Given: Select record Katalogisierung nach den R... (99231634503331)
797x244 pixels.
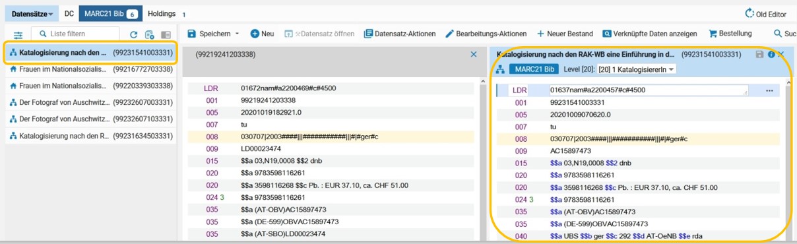Looking at the screenshot, I should tap(90, 136).
